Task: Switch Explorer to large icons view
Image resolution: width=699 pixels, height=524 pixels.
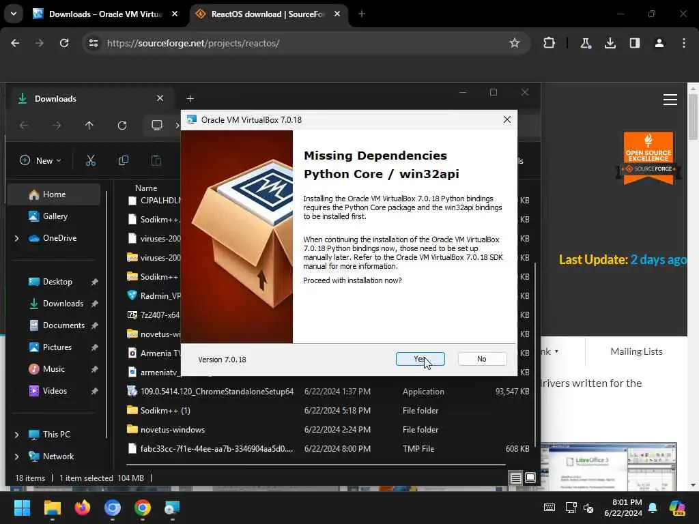Action: [530, 478]
